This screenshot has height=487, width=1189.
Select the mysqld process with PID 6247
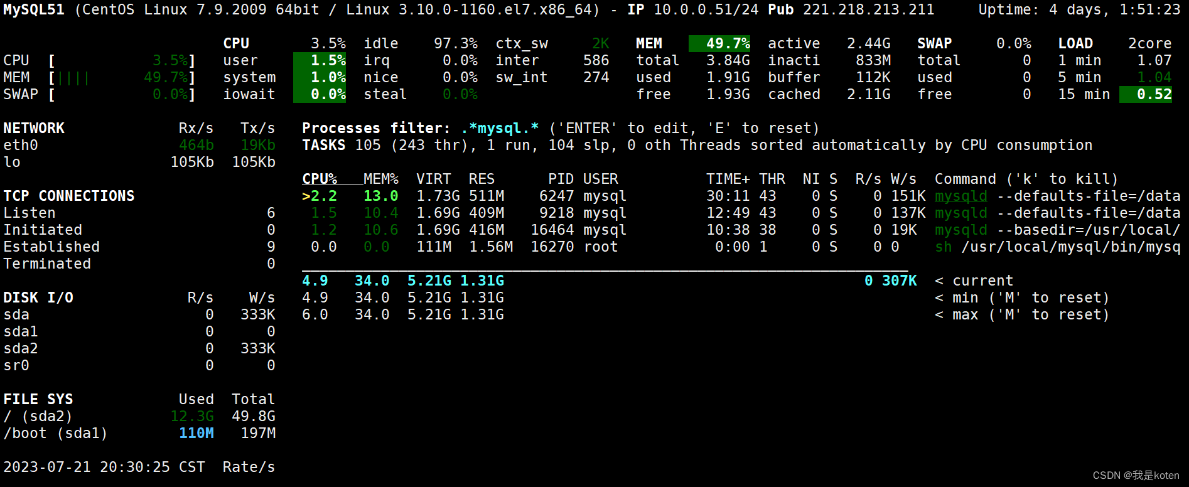(x=741, y=196)
